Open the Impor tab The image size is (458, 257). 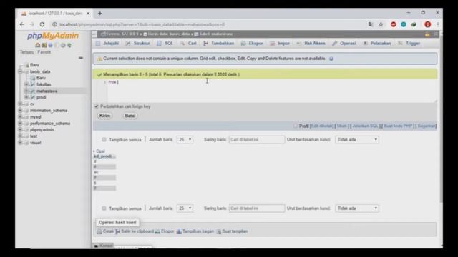pyautogui.click(x=280, y=43)
